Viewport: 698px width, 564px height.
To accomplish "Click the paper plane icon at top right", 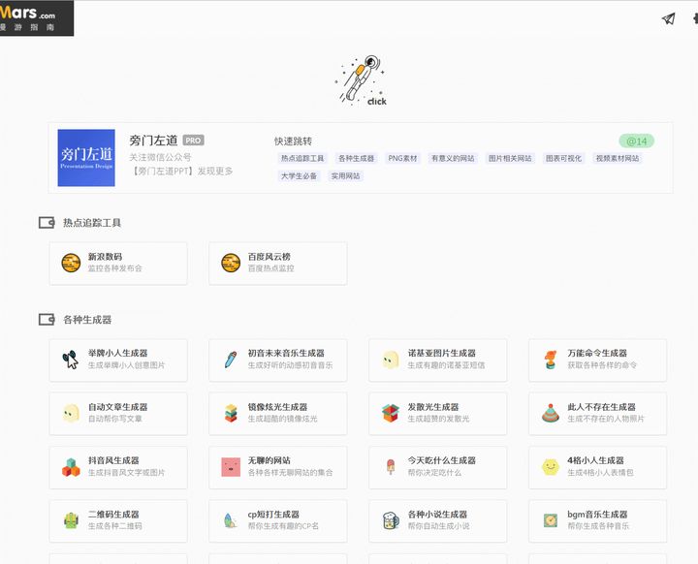I will click(668, 18).
